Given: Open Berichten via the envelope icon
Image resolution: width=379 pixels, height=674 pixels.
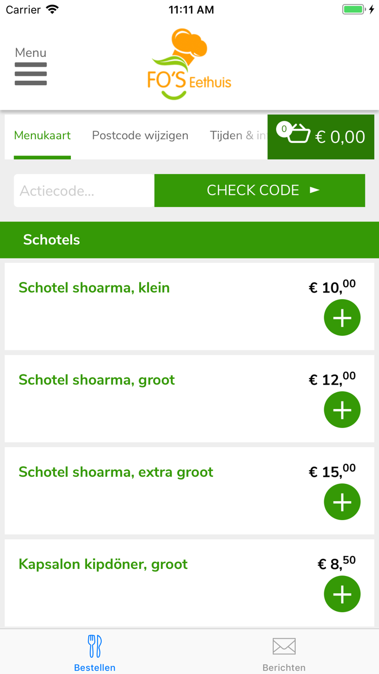Looking at the screenshot, I should click(284, 645).
